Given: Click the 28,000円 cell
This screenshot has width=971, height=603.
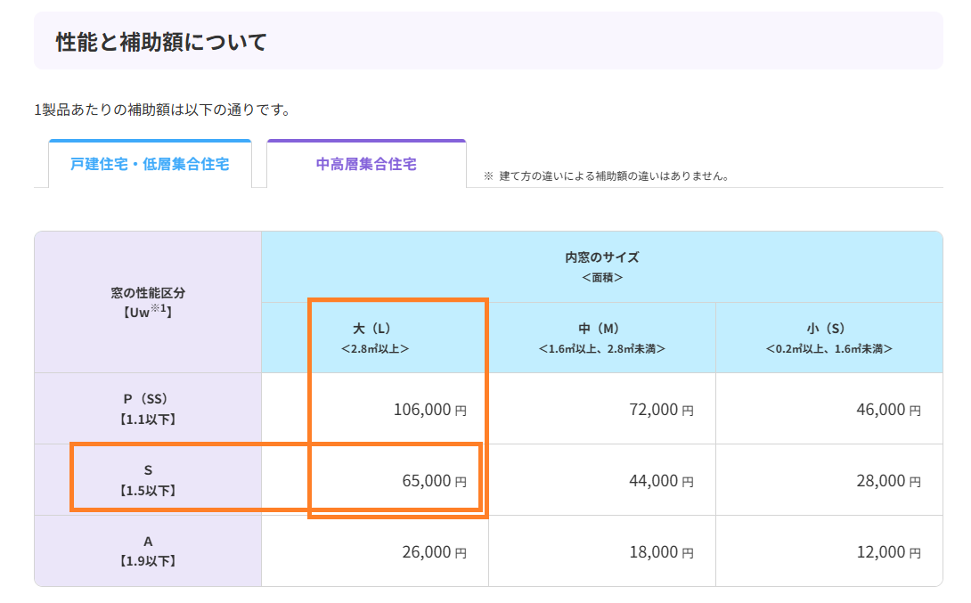Looking at the screenshot, I should pos(829,480).
